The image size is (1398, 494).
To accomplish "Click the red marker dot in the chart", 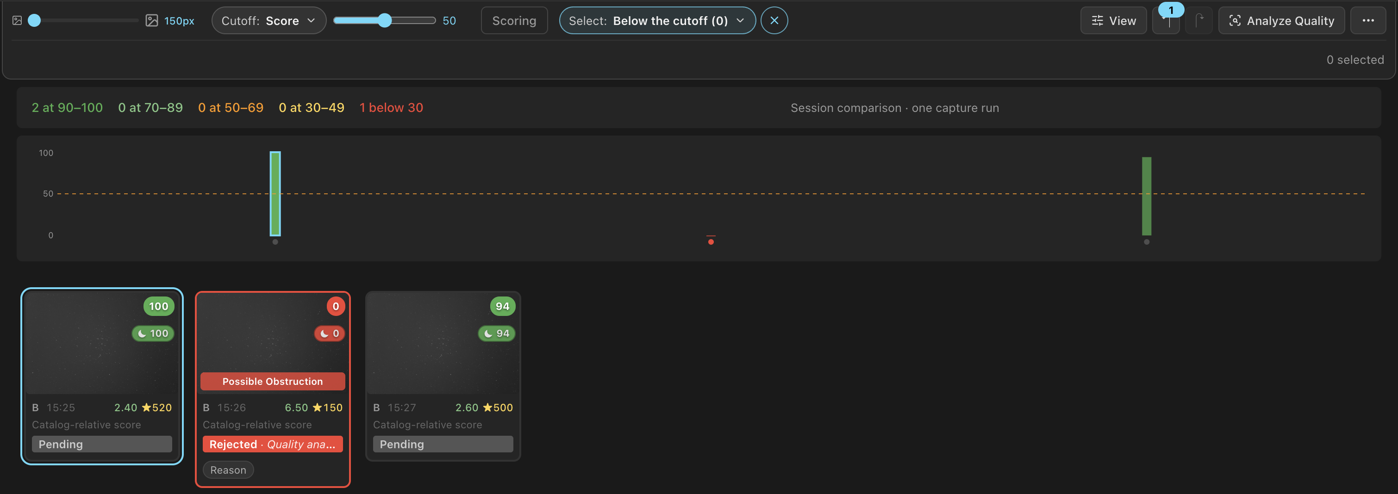I will pyautogui.click(x=711, y=241).
